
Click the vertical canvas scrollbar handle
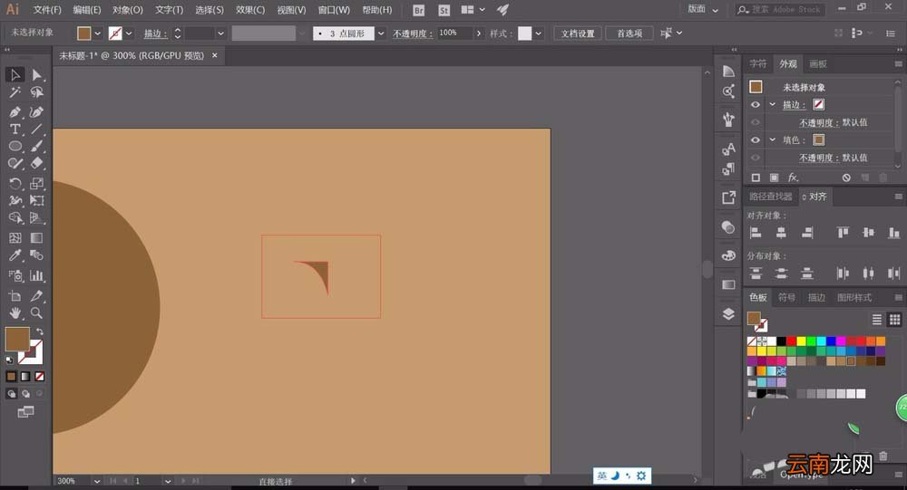click(707, 269)
